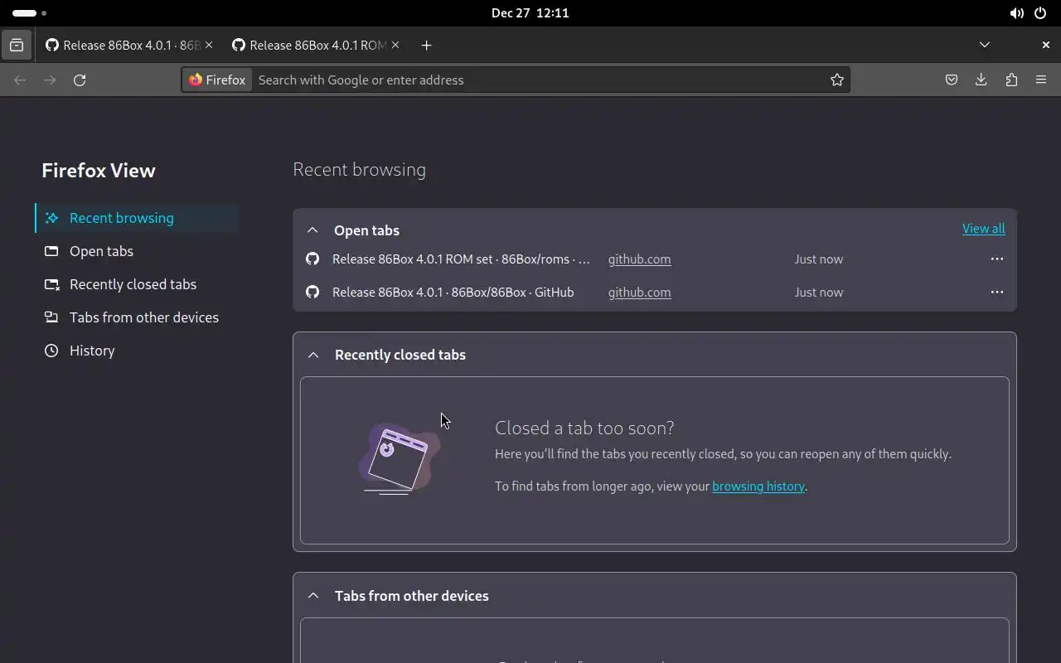Reload the current page
The image size is (1061, 663).
(x=80, y=80)
